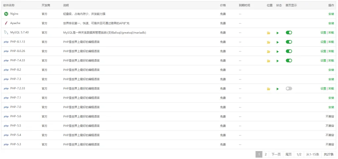This screenshot has height=159, width=338.
Task: Install PHP-7.3 via 安装 link
Action: 331,79
